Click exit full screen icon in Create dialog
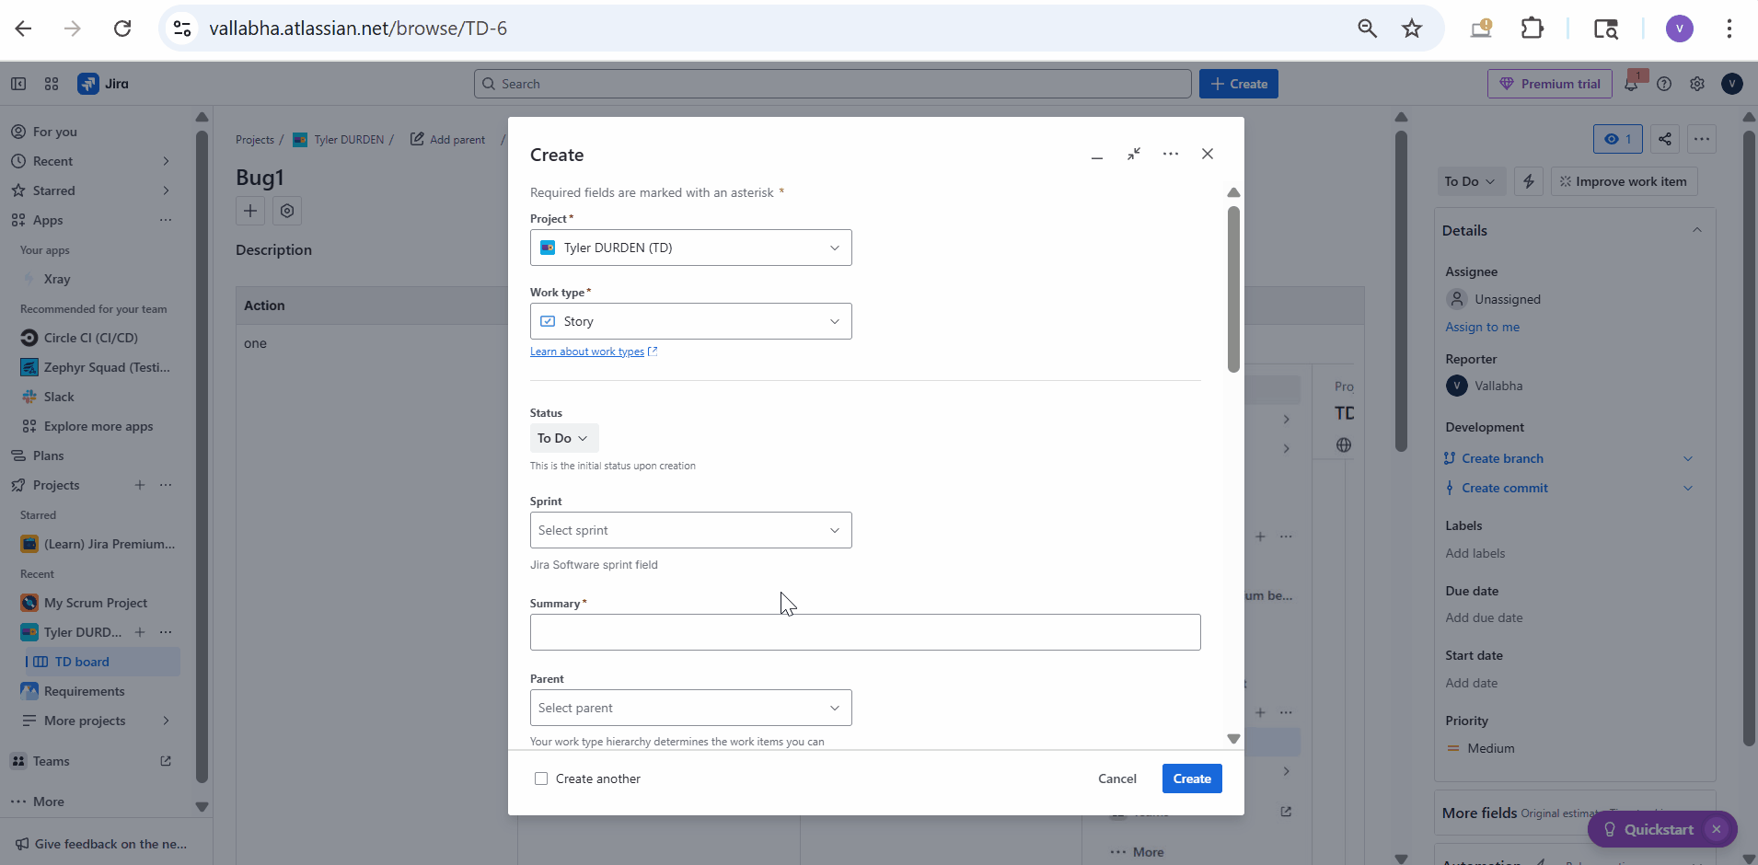Screen dimensions: 1758x865 (x=1134, y=154)
